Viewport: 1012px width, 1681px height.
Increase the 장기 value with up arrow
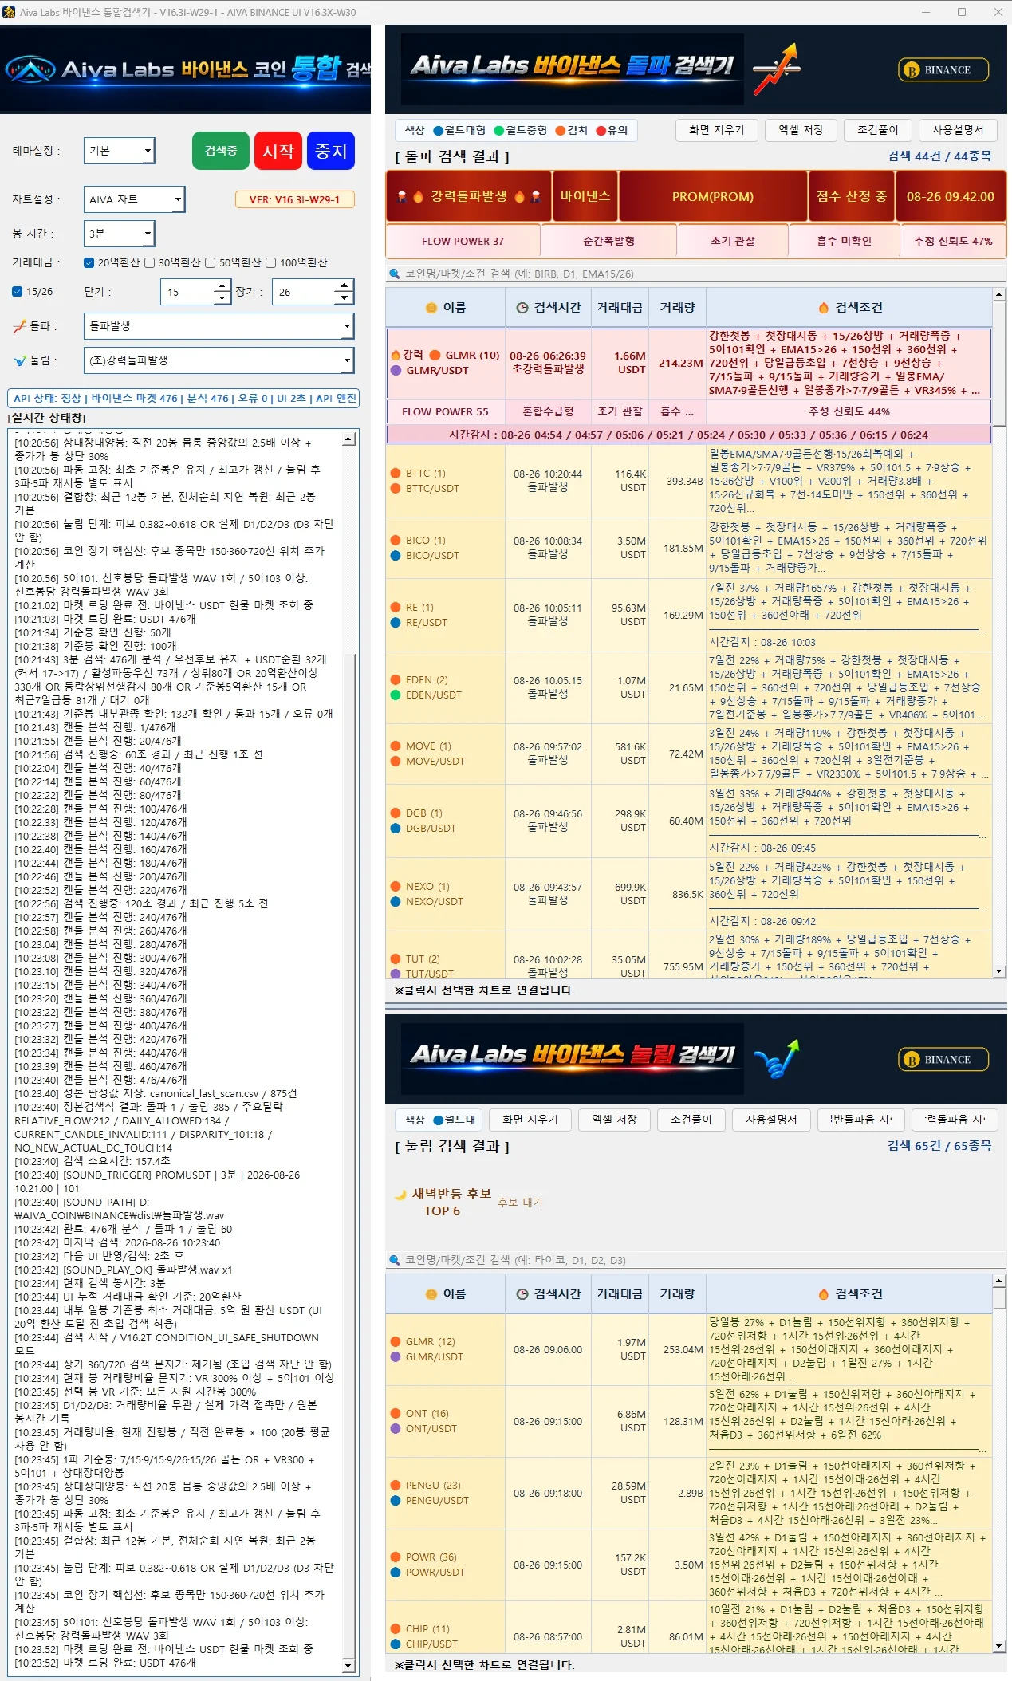[x=344, y=285]
